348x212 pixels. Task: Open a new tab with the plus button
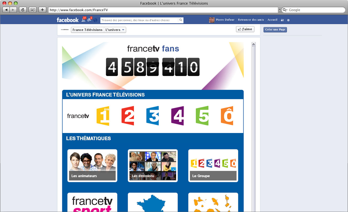click(x=42, y=10)
